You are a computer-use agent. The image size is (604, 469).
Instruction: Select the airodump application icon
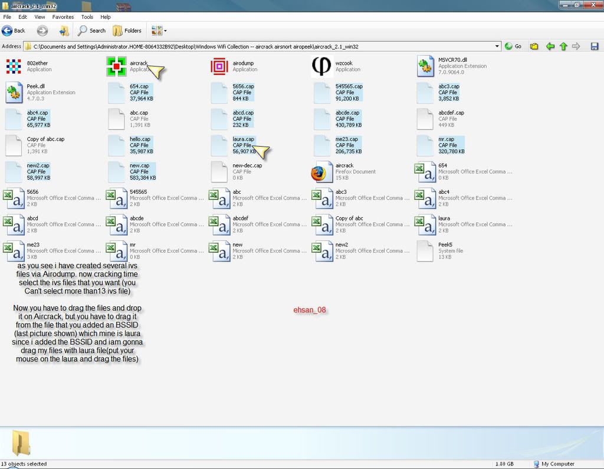(219, 66)
